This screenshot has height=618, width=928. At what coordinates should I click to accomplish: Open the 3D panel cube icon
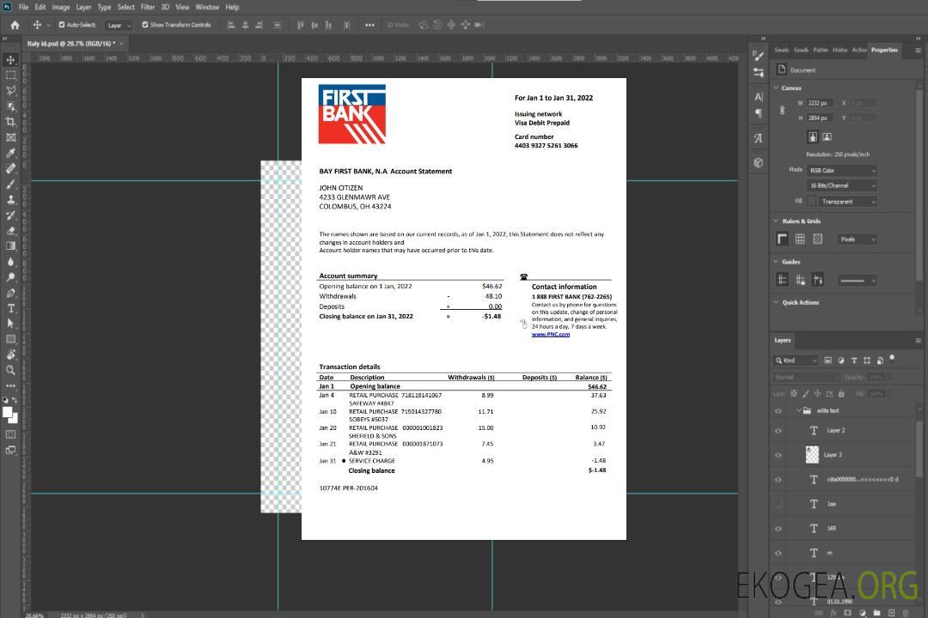[759, 162]
